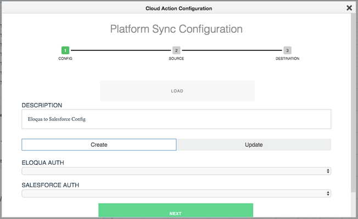Select the Create option
The height and width of the screenshot is (219, 358).
pyautogui.click(x=99, y=145)
